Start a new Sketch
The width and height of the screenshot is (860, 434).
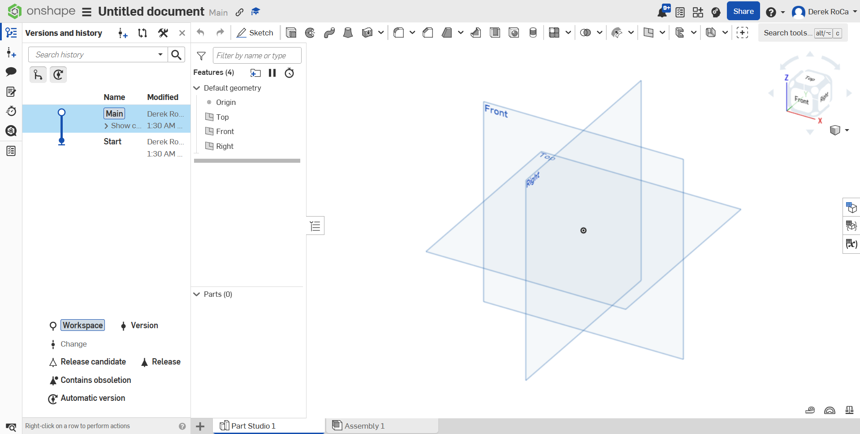click(255, 33)
